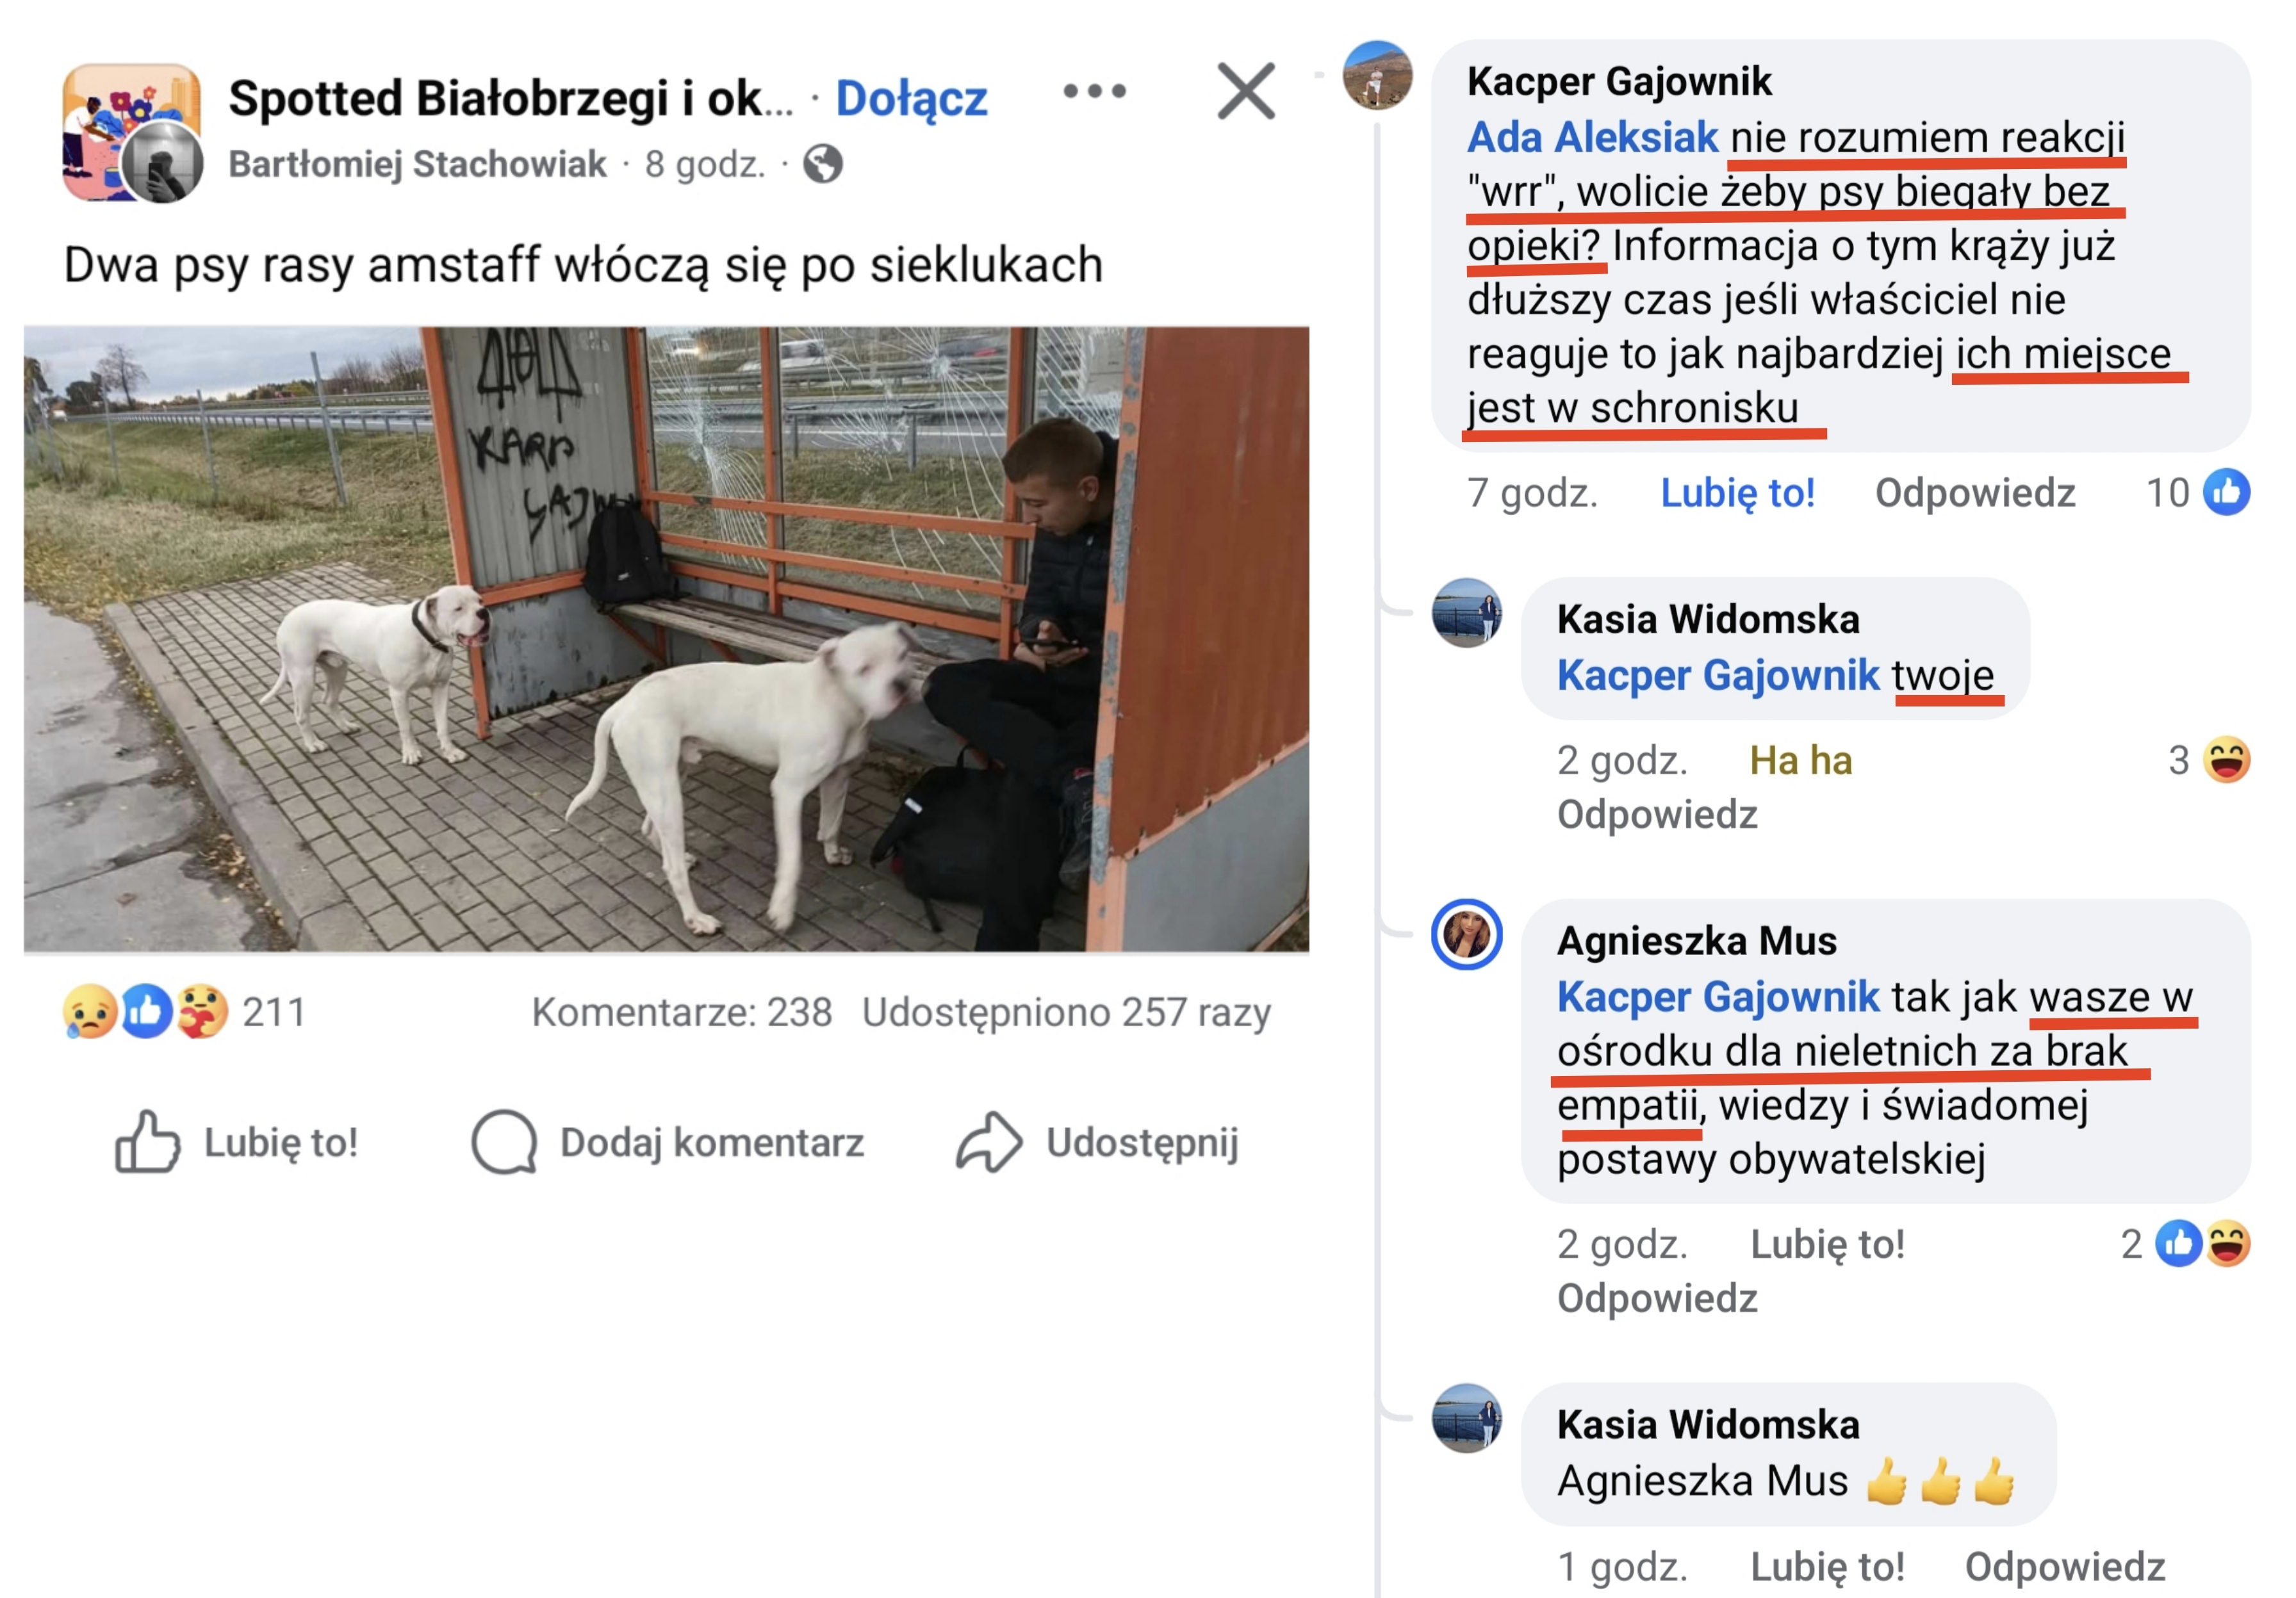The width and height of the screenshot is (2296, 1598).
Task: Expand the Komentarze: 238 comments list
Action: (681, 1012)
